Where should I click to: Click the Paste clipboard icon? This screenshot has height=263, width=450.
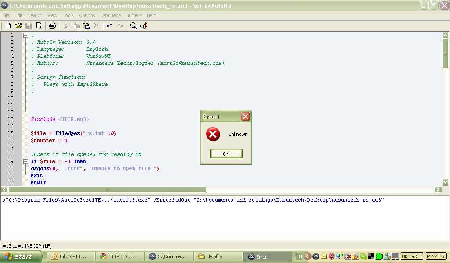tap(86, 26)
